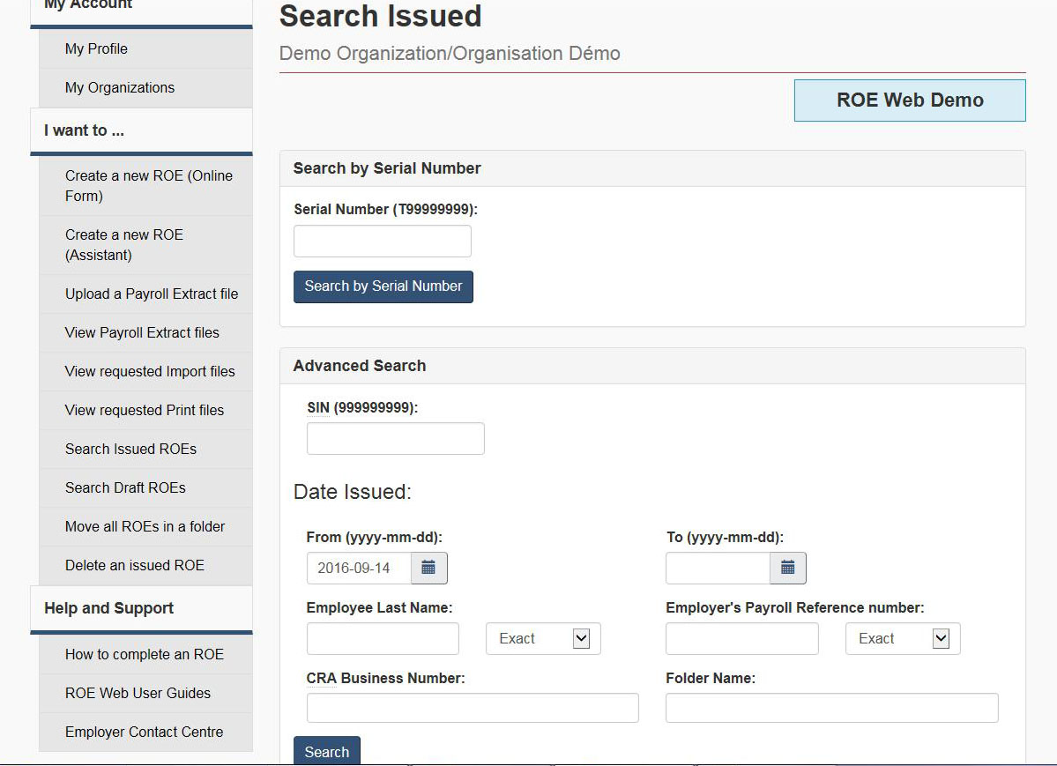Click the ROE Web Demo button
Screen dimensions: 1057x766
[908, 100]
